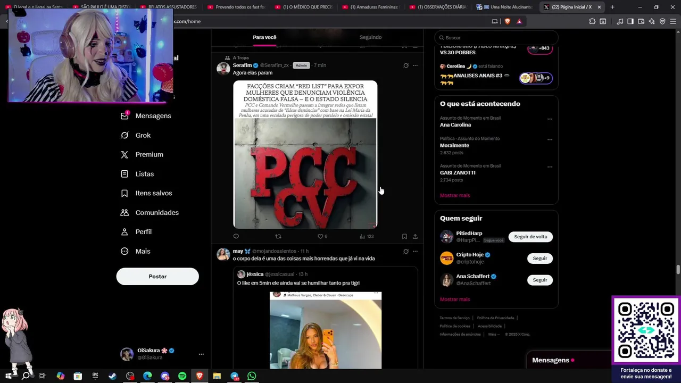The width and height of the screenshot is (681, 383).
Task: Switch to the Para você tab
Action: [264, 37]
